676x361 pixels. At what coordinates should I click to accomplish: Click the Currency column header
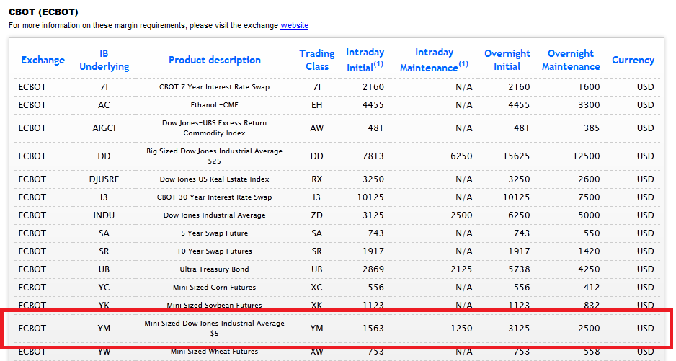click(x=633, y=60)
